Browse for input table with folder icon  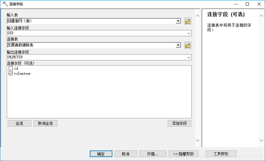[x=188, y=21]
